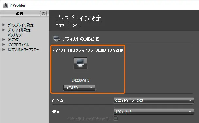Click the refresh icon beside 項目 header

43,14
